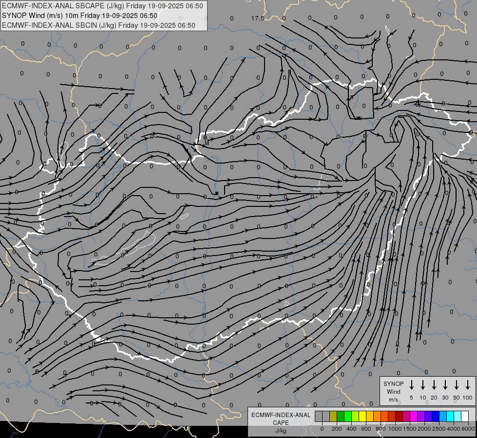Click the 2500 tick label on CAPE scale
The height and width of the screenshot is (438, 477).
(439, 429)
